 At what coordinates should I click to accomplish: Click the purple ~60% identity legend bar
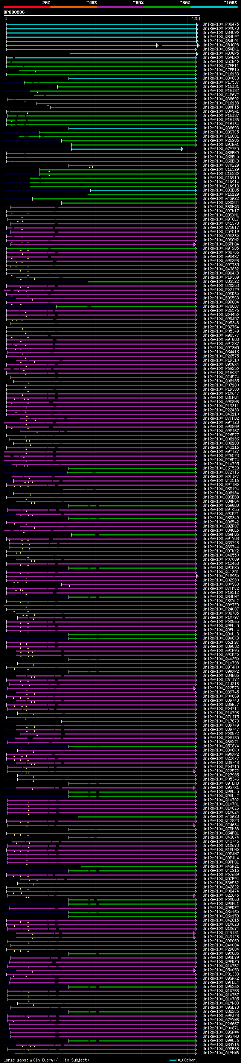(121, 7)
